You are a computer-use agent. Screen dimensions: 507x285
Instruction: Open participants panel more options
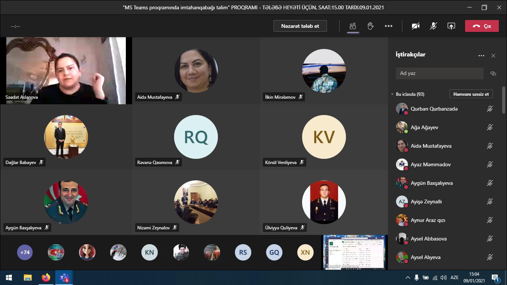(481, 56)
